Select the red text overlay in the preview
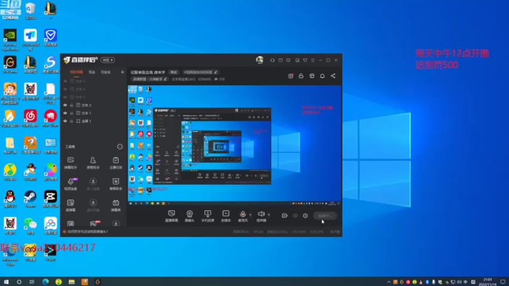The height and width of the screenshot is (286, 509). (317, 110)
